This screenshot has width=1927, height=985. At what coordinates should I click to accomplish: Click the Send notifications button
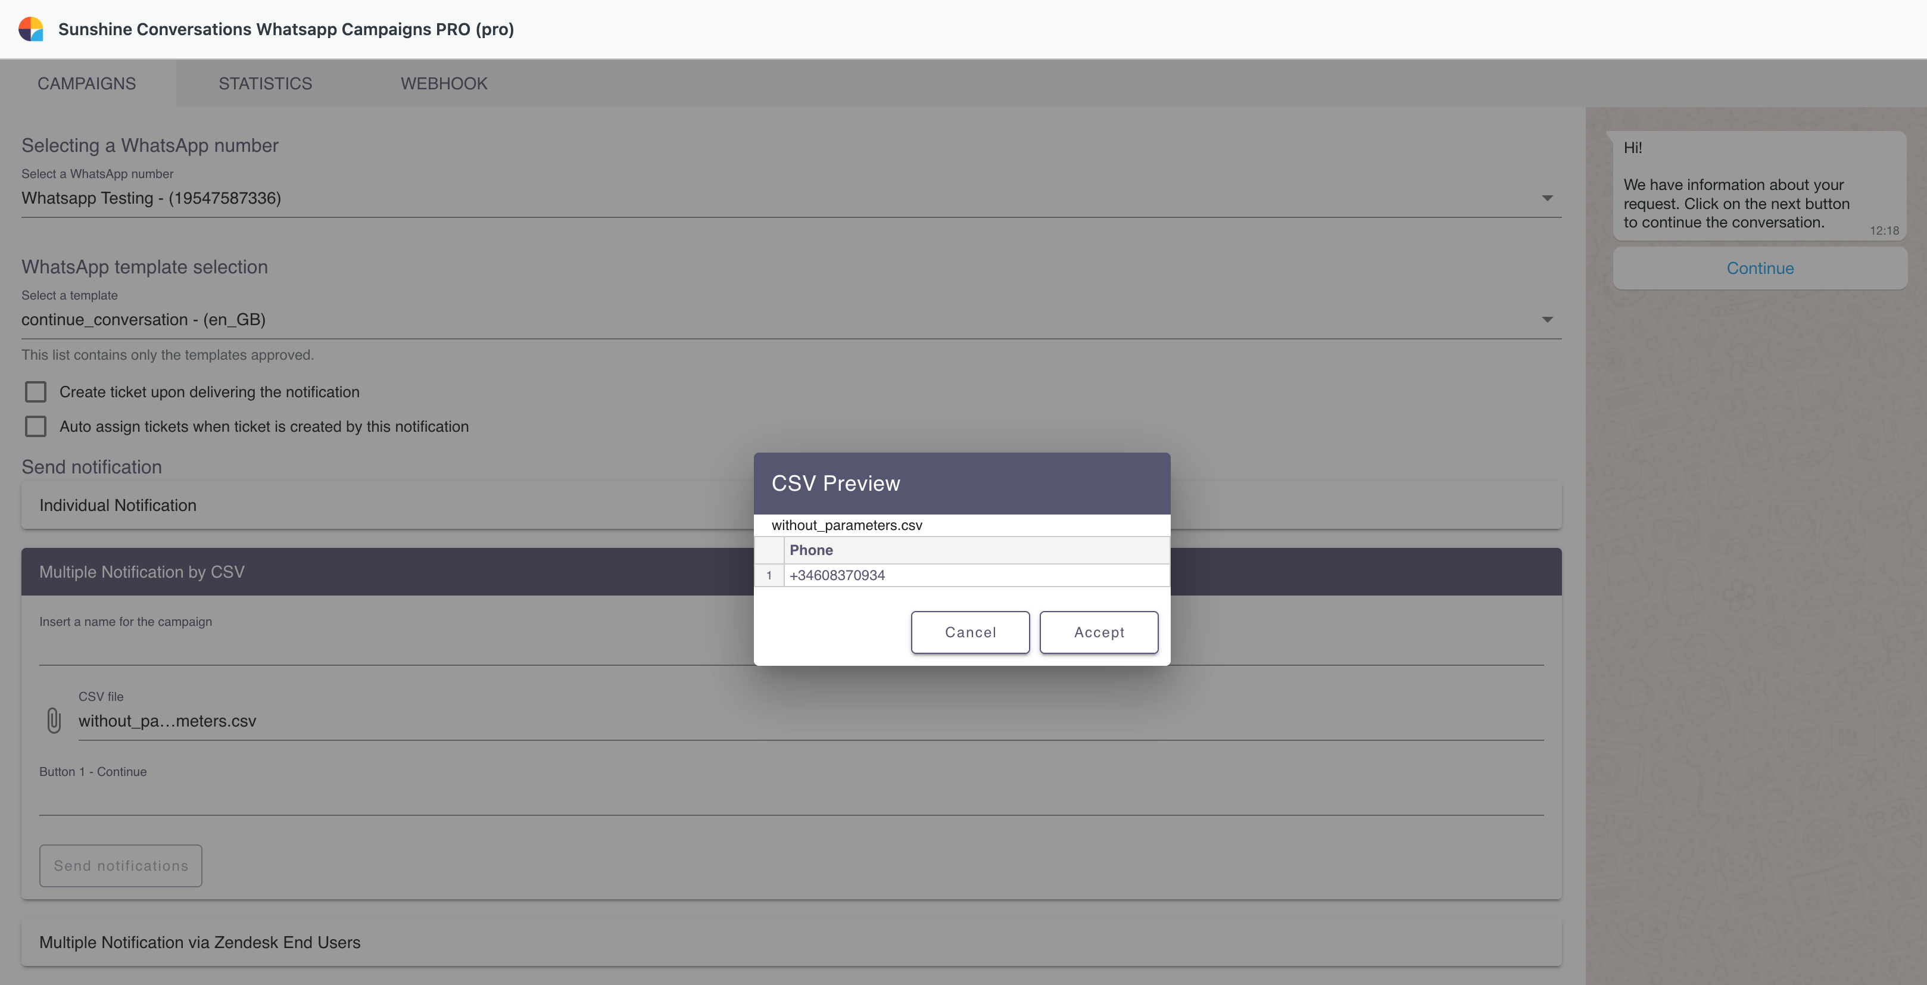pyautogui.click(x=120, y=865)
